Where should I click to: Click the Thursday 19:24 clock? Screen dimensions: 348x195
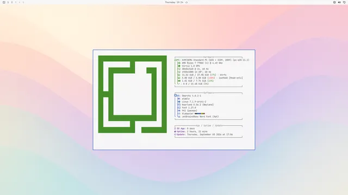pos(174,2)
